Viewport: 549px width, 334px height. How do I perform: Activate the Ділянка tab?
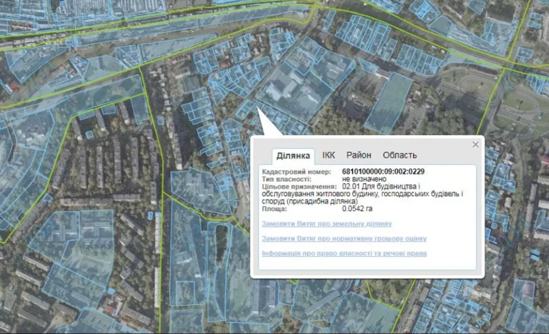tap(293, 156)
